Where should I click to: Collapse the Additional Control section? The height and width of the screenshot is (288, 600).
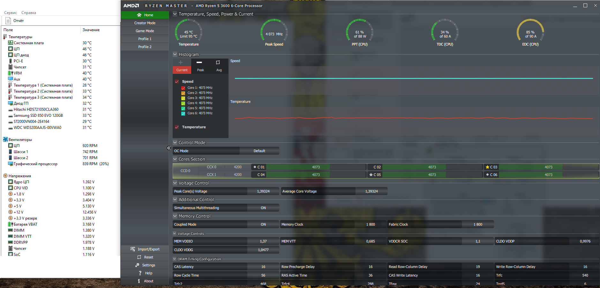pos(175,200)
